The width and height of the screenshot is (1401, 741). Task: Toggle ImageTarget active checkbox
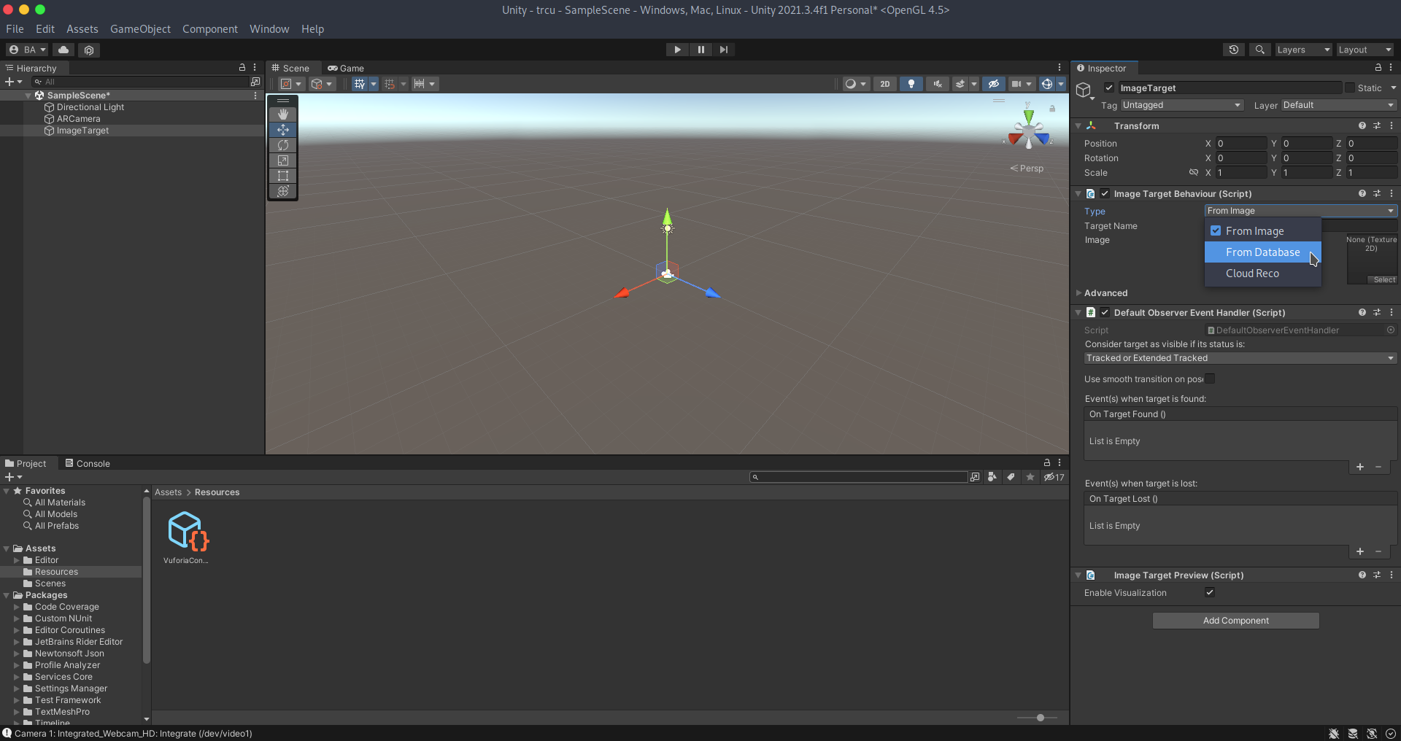pyautogui.click(x=1109, y=88)
